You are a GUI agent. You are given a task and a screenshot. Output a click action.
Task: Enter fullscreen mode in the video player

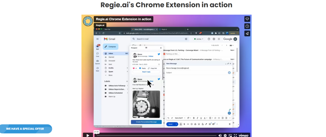tap(235, 135)
